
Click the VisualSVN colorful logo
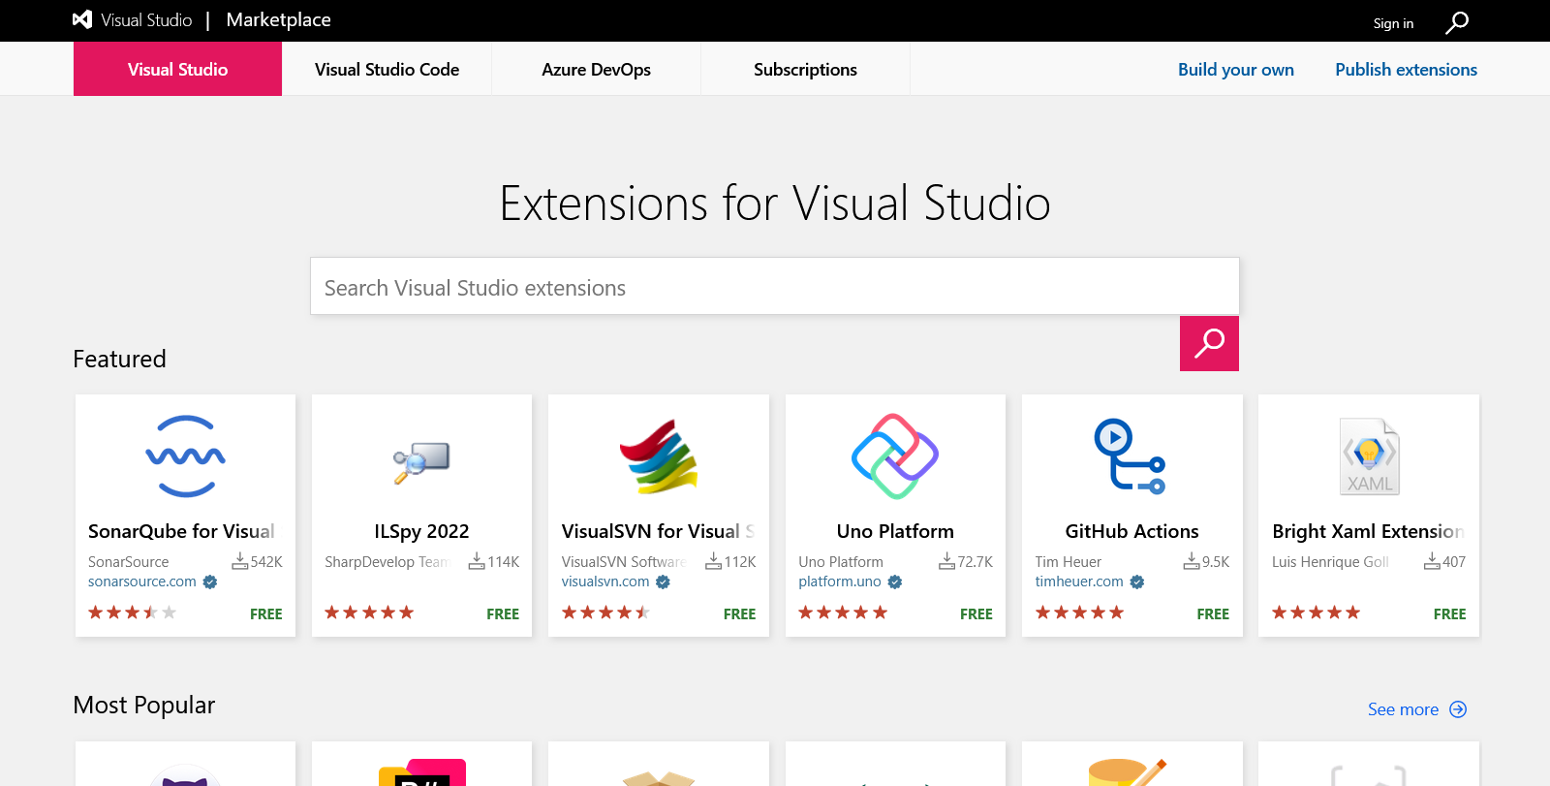point(659,456)
